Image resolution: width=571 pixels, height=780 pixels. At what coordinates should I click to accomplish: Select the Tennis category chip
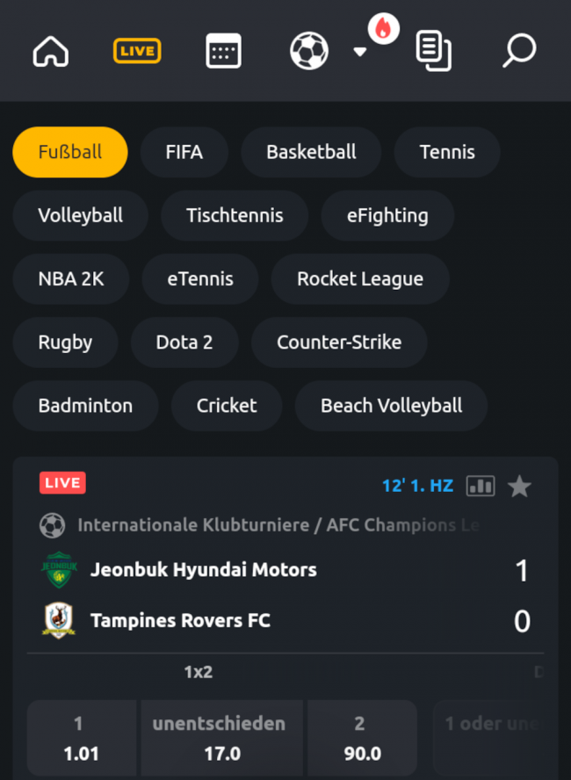coord(447,152)
